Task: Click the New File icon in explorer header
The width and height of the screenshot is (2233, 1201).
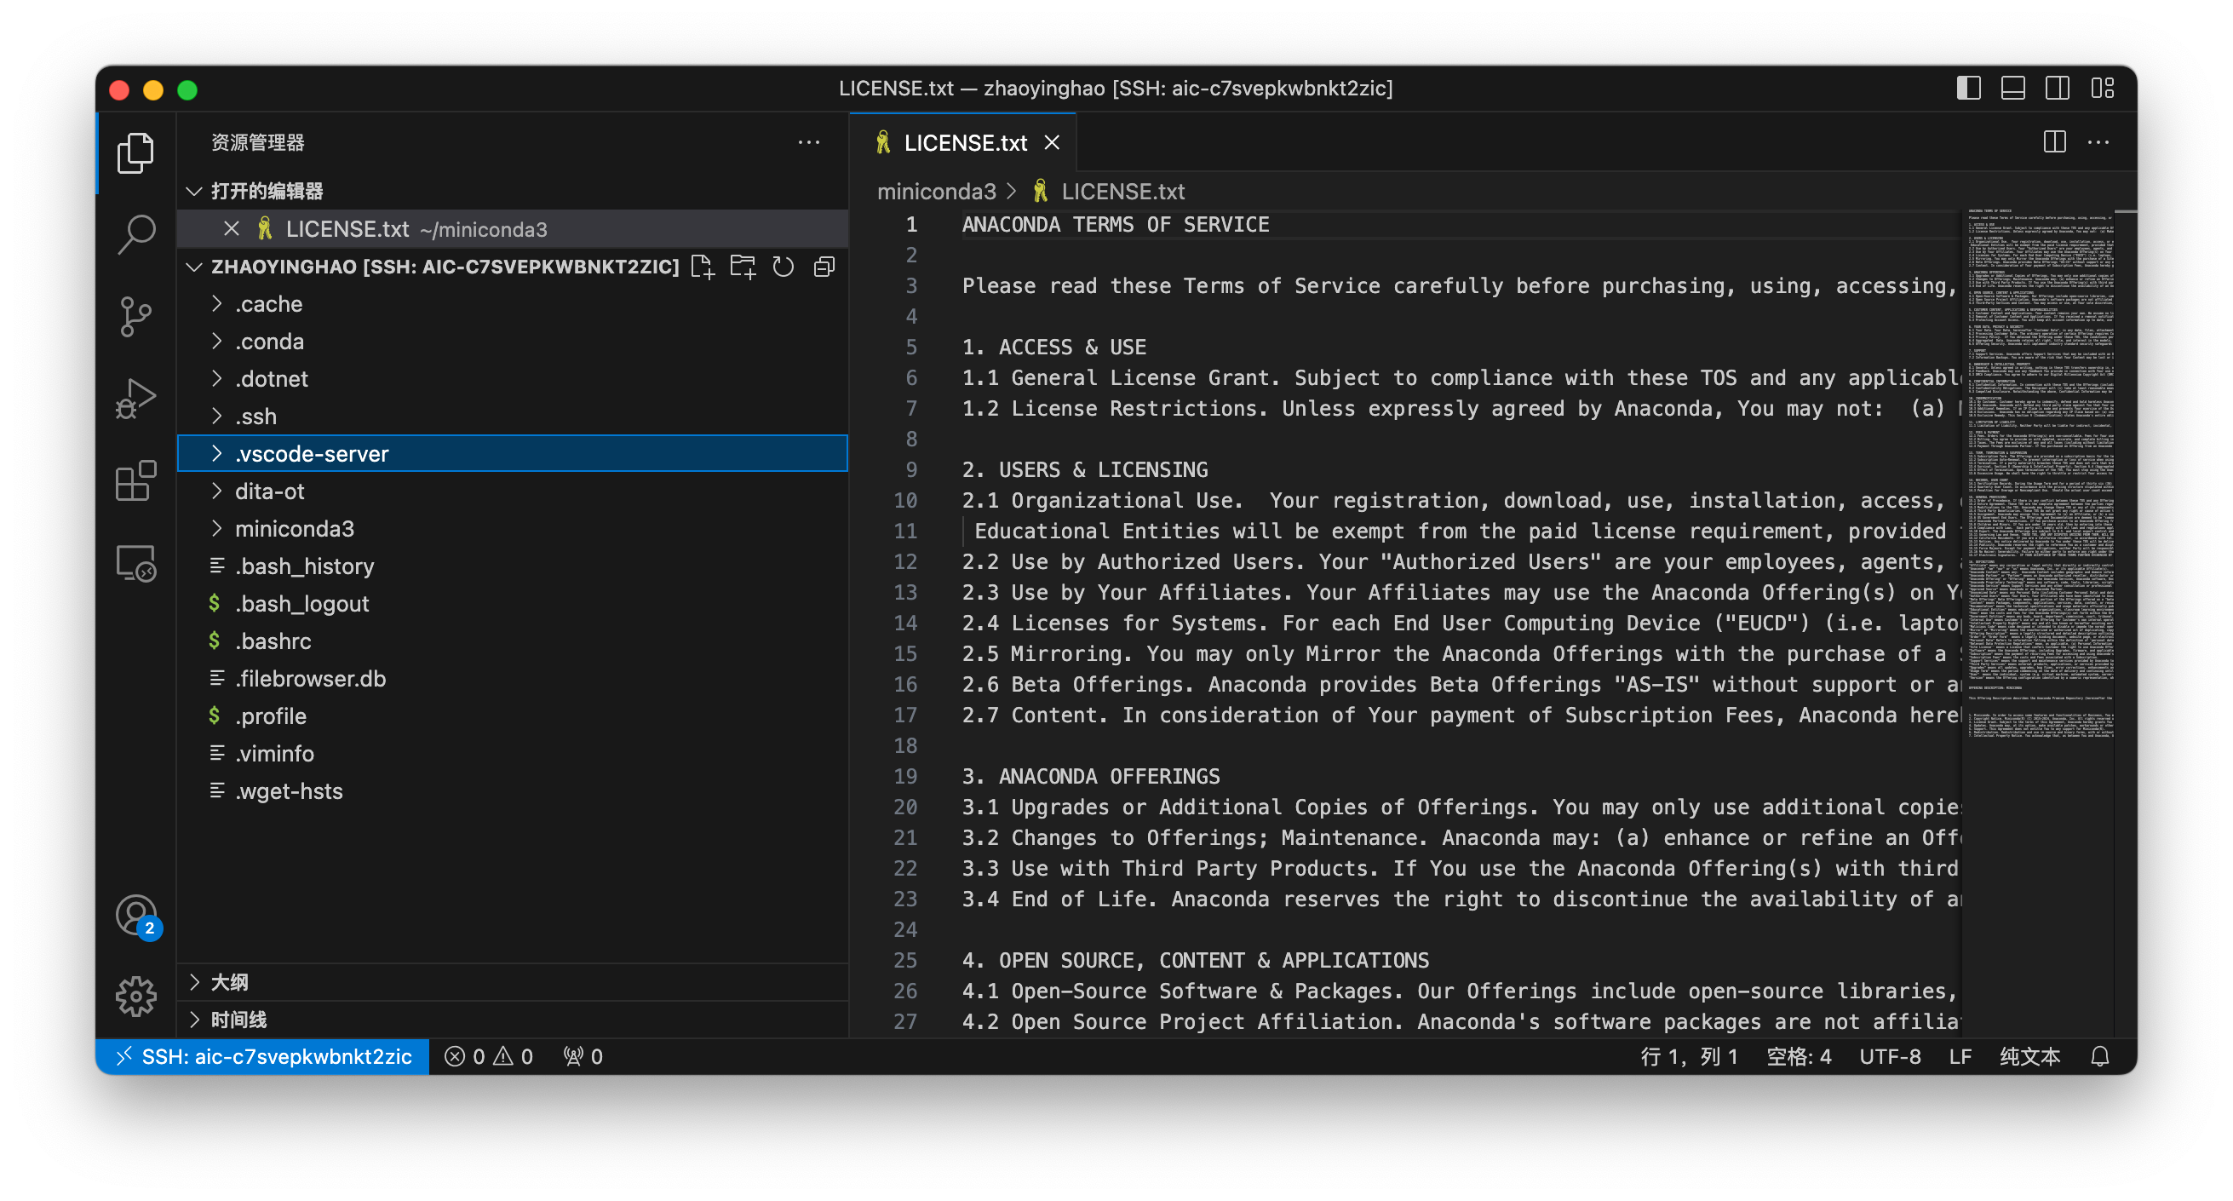Action: (x=702, y=267)
